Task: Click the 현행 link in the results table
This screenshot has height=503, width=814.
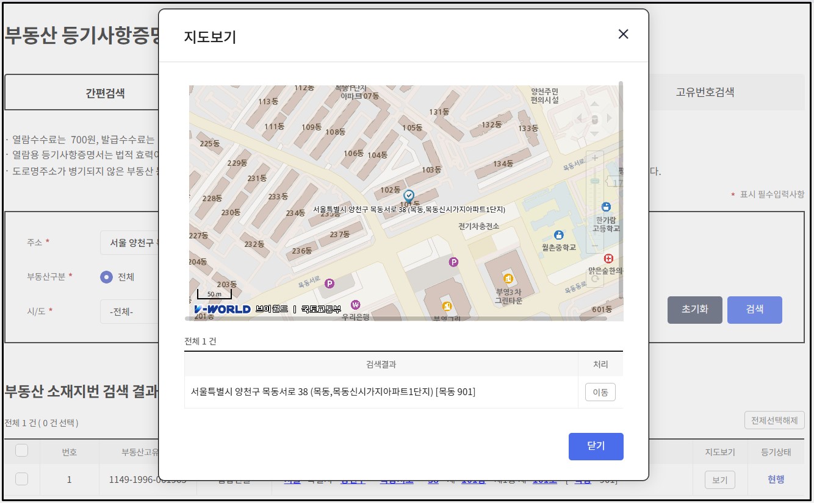Action: 775,479
